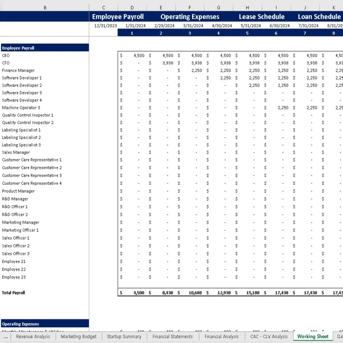Select Employee 23 row label
Viewport: 343px width, 343px height.
tap(14, 277)
